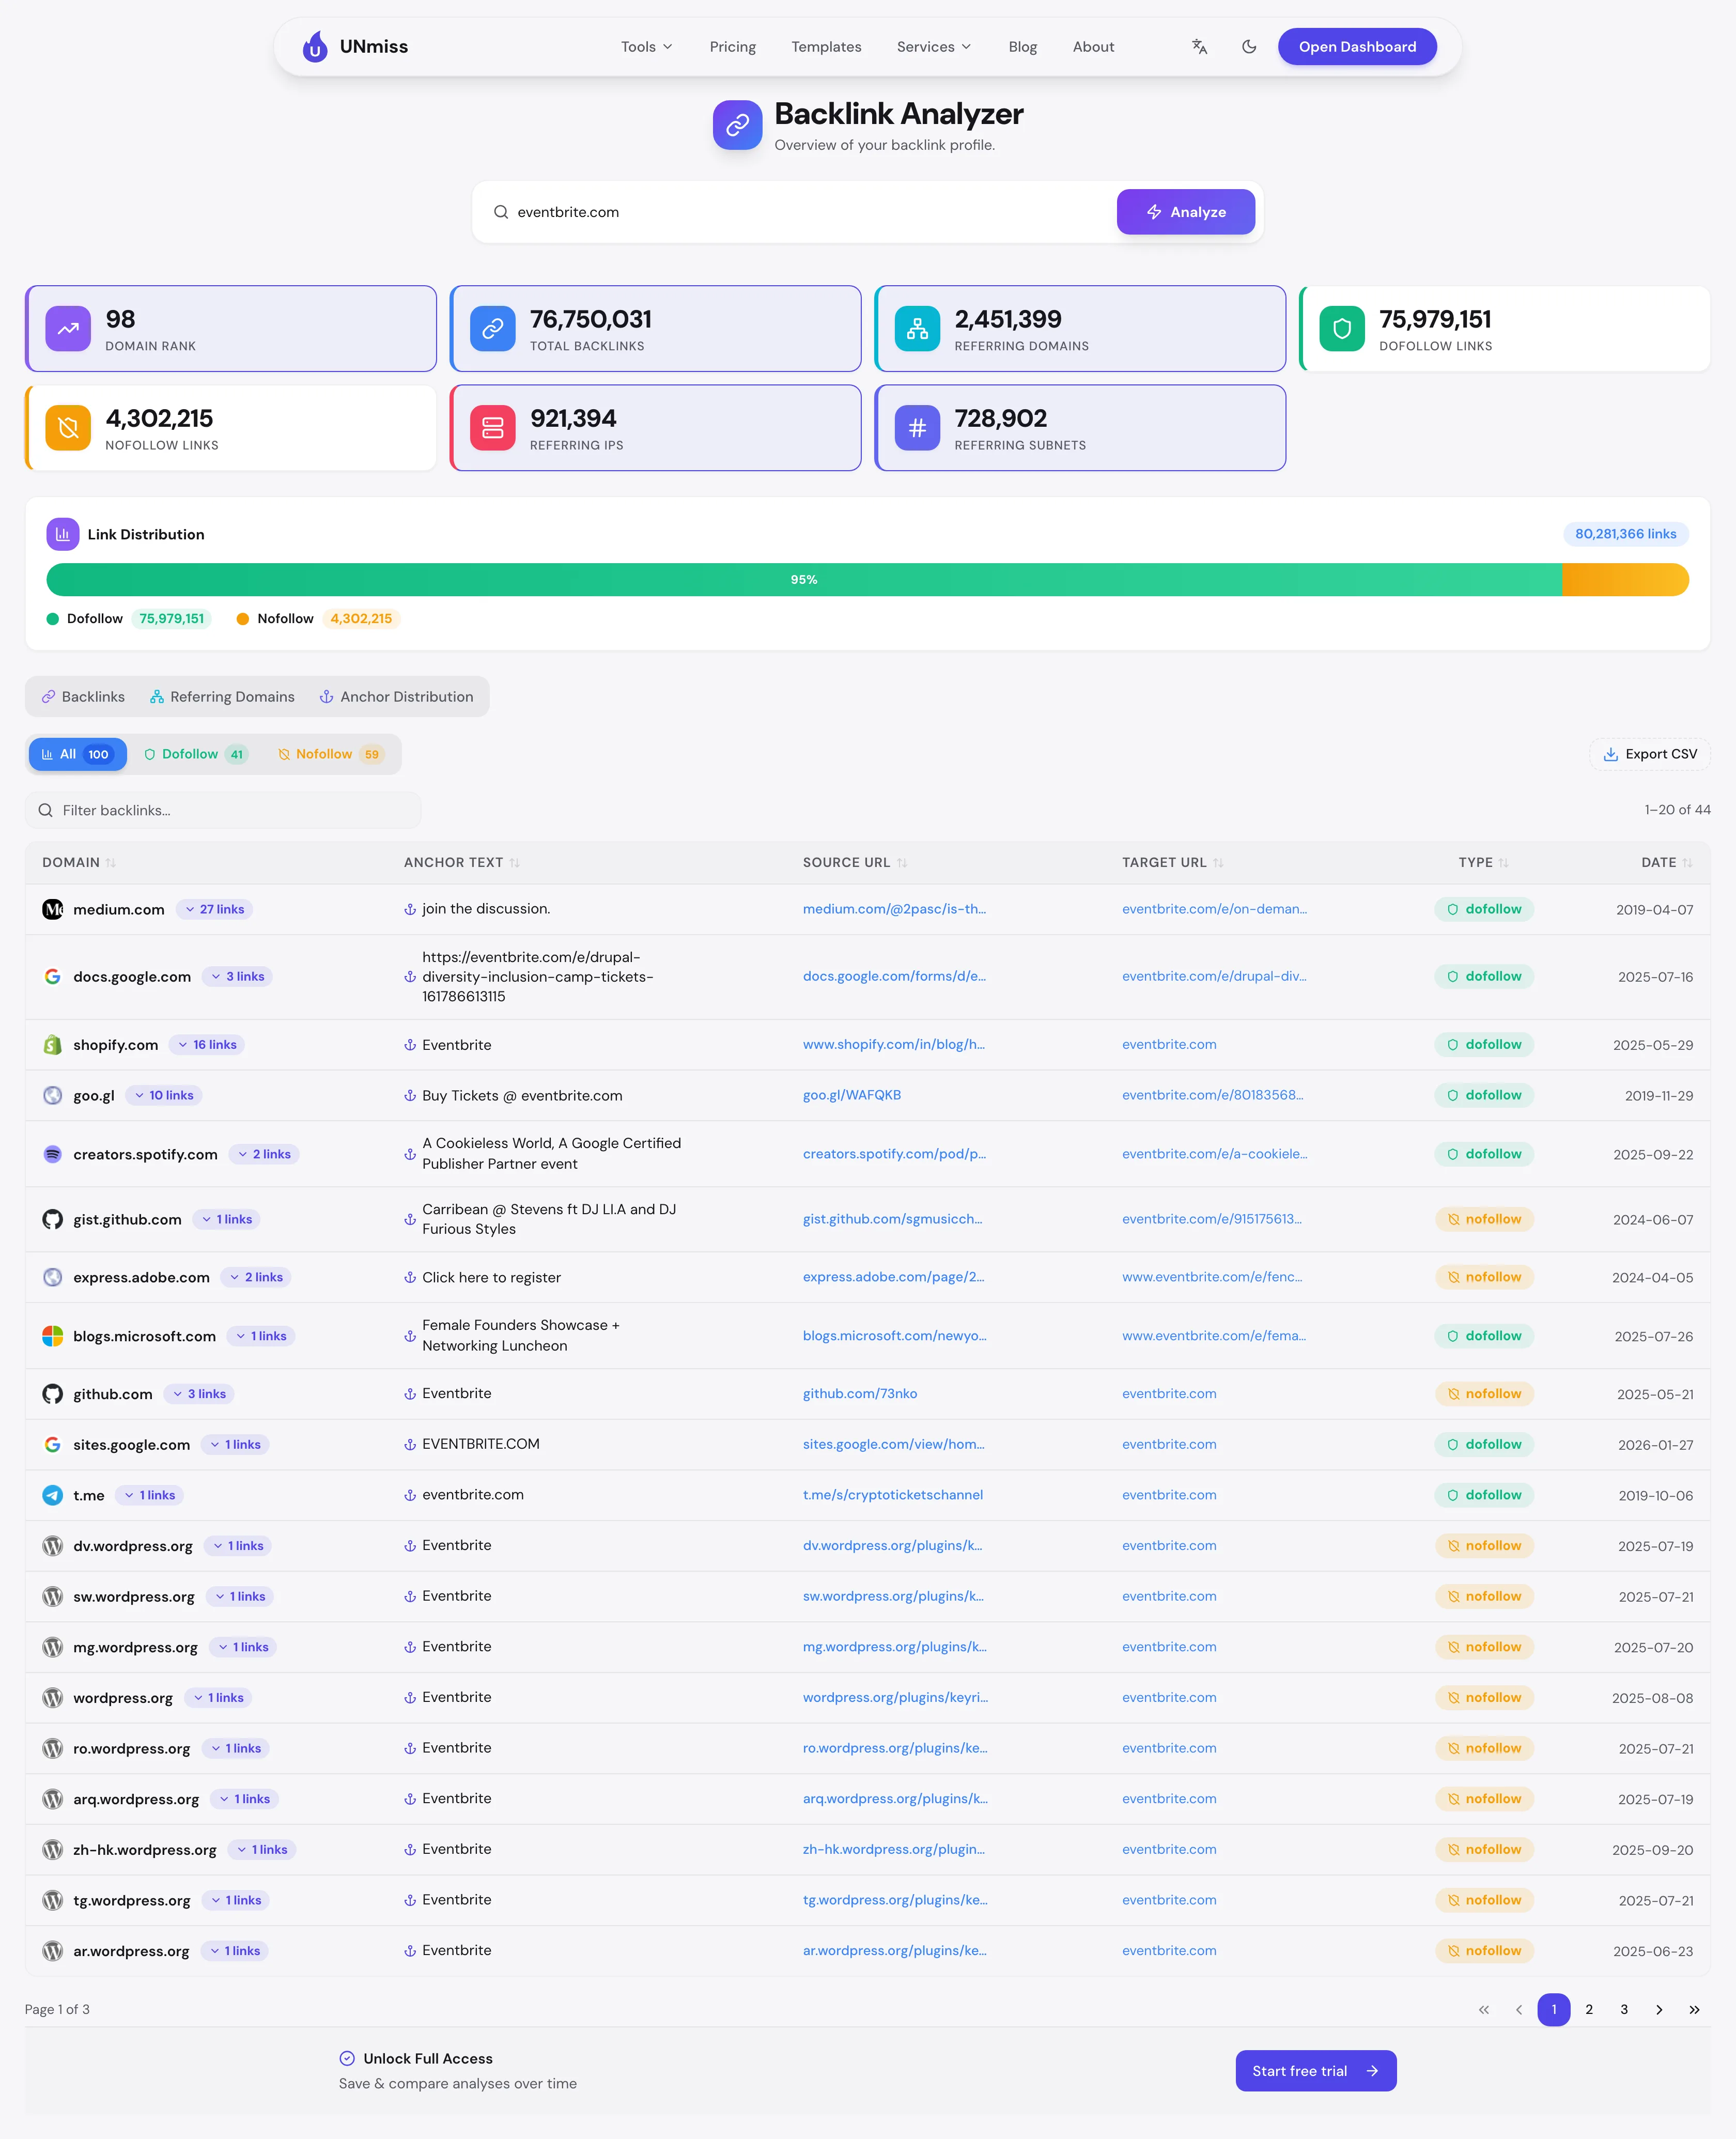Click the UNmiss flame logo icon
This screenshot has height=2139, width=1736.
tap(315, 46)
